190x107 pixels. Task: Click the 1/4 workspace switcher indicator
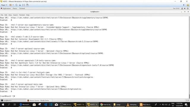[x=187, y=100]
